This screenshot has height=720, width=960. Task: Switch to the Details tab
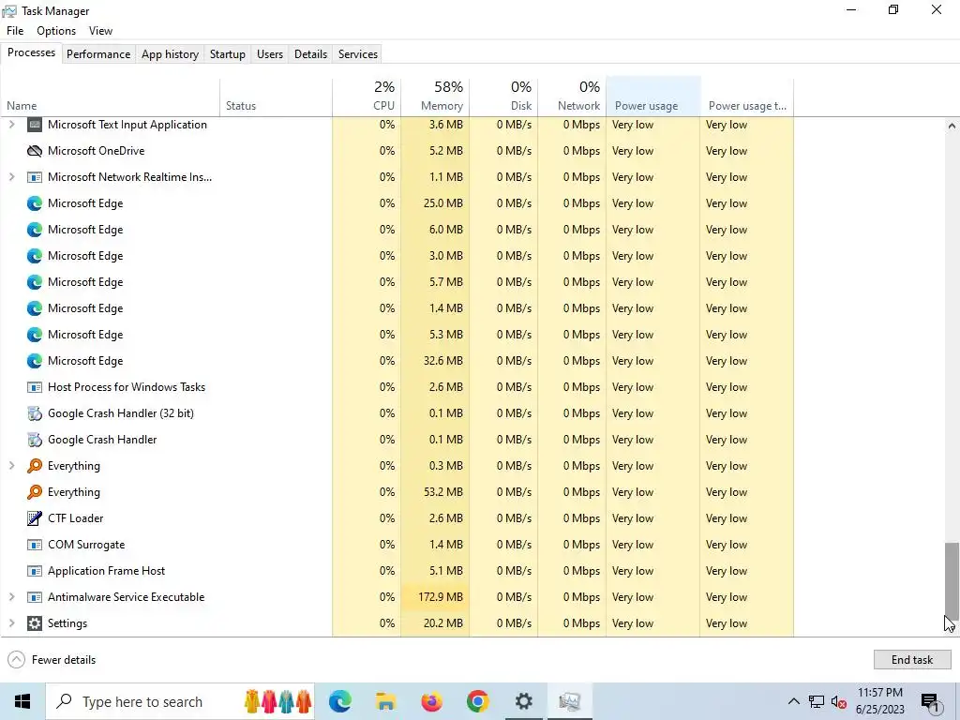coord(310,53)
